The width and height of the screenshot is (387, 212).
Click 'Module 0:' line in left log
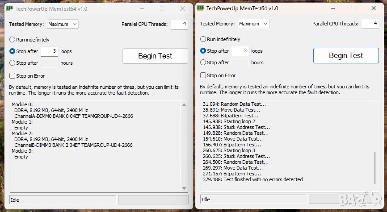pos(22,104)
